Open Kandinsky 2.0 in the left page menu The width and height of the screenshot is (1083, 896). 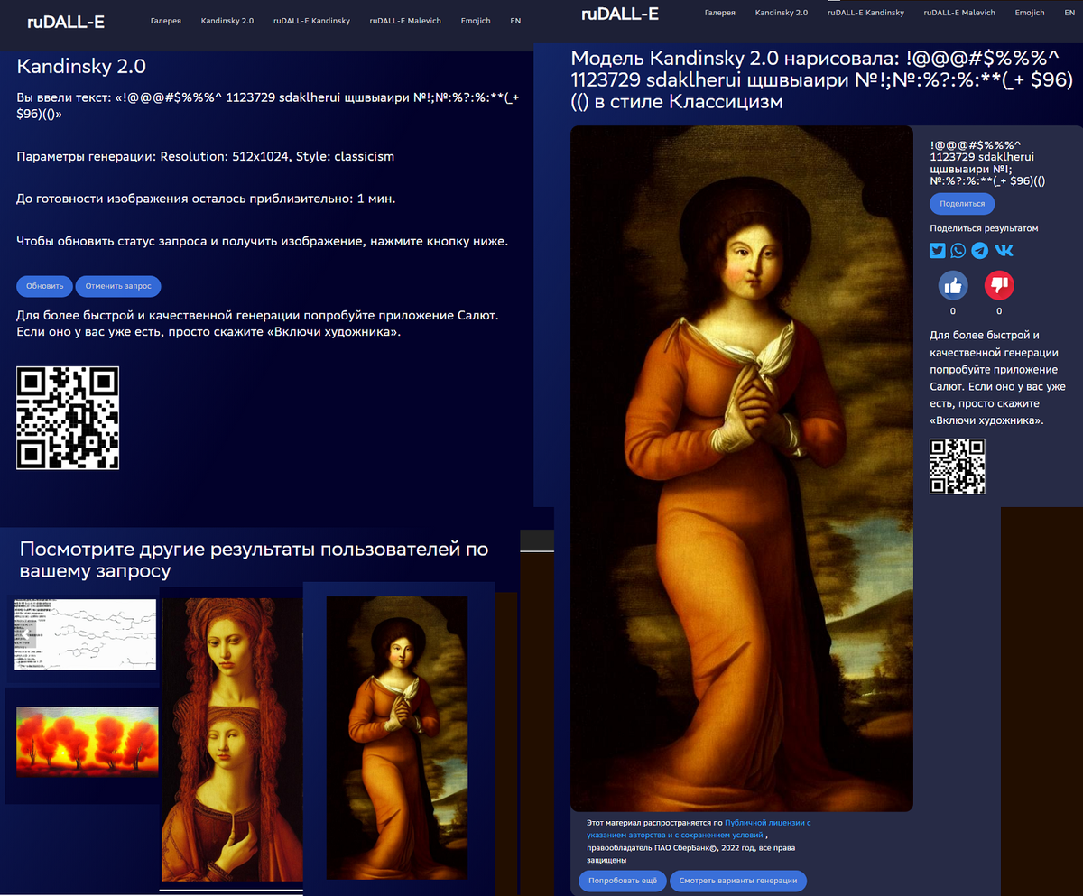(x=227, y=21)
